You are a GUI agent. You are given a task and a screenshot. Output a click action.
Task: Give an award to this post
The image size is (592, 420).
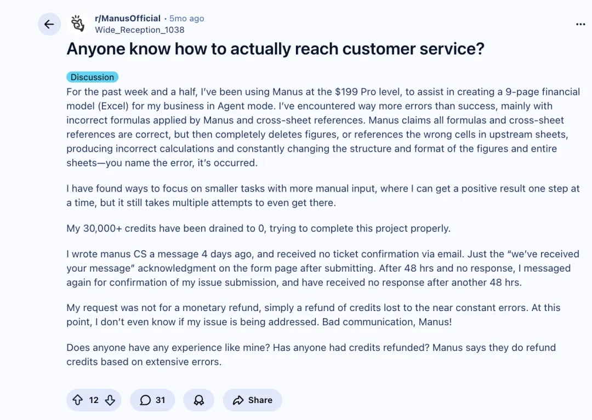(x=199, y=400)
